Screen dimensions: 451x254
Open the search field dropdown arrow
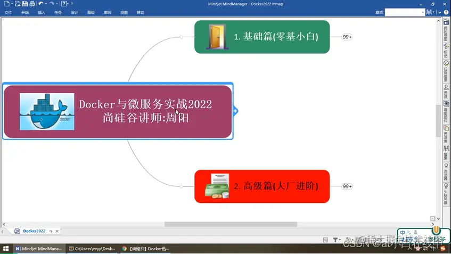tap(423, 12)
